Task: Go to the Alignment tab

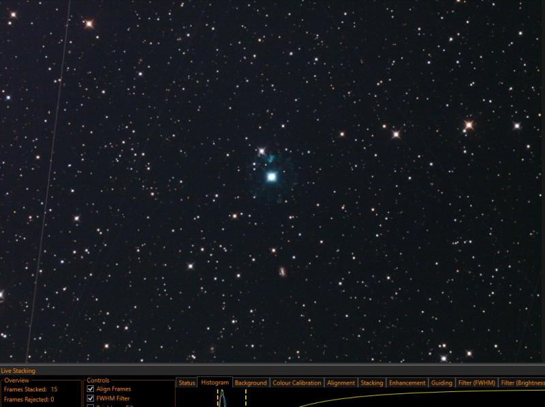Action: (341, 382)
